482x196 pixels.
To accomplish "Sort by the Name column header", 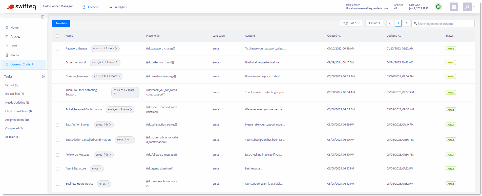I will [69, 36].
